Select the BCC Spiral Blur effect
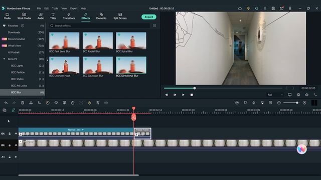321x180 pixels. click(x=131, y=41)
